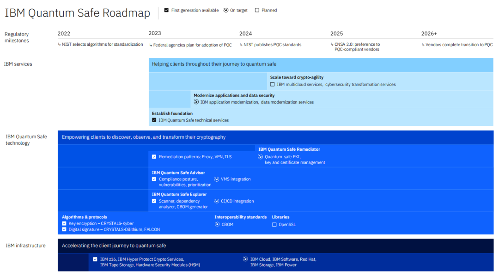This screenshot has height=277, width=499.
Task: Click Libraries heading
Action: pos(281,217)
